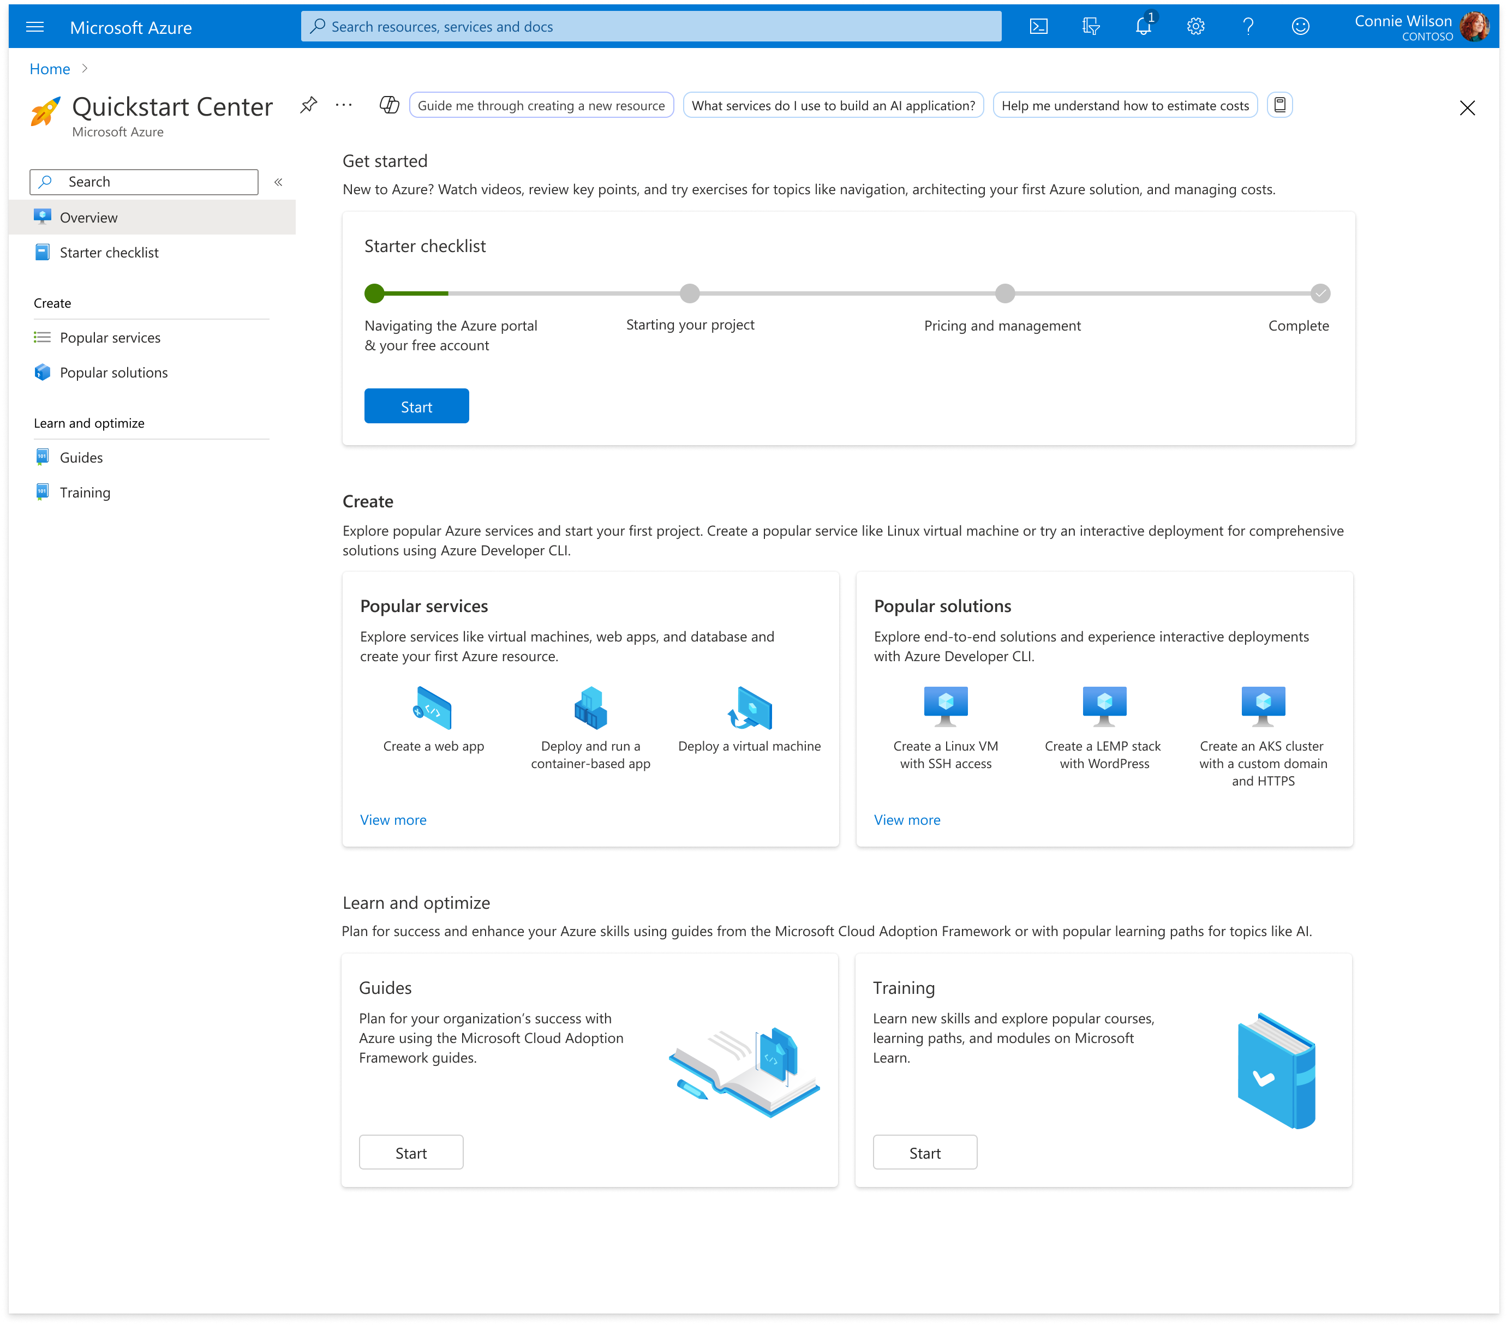Expand the Learn and optimize sidebar section
Image resolution: width=1507 pixels, height=1325 pixels.
coord(88,422)
